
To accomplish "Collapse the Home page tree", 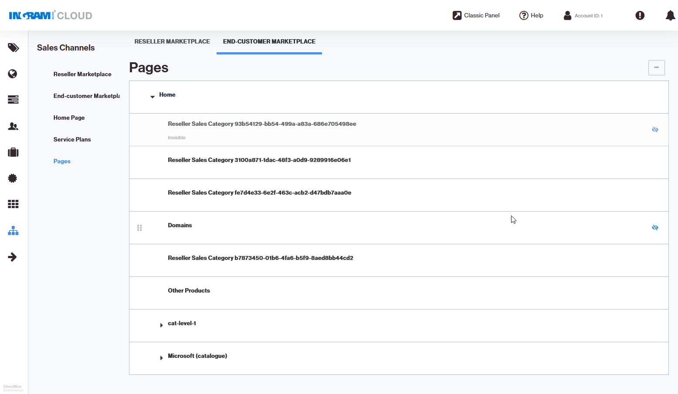I will tap(152, 97).
